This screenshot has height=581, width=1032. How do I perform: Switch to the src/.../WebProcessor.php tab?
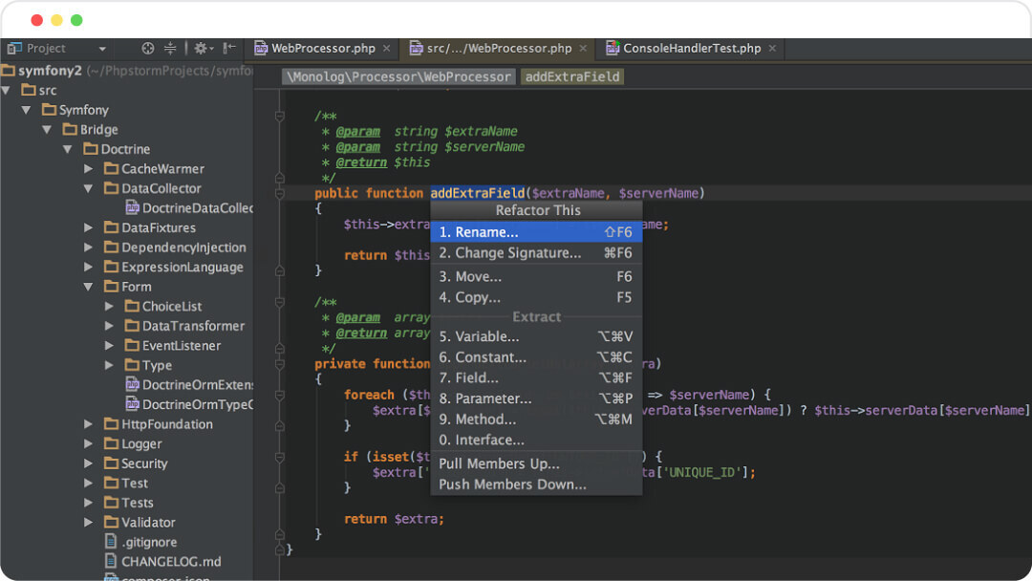click(498, 48)
